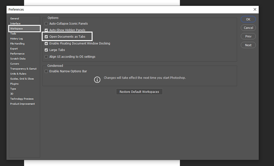Open Technology Previews preferences
This screenshot has width=274, height=166.
tap(22, 99)
